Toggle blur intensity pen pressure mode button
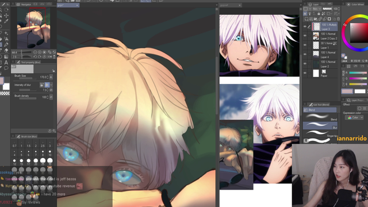 click(47, 85)
